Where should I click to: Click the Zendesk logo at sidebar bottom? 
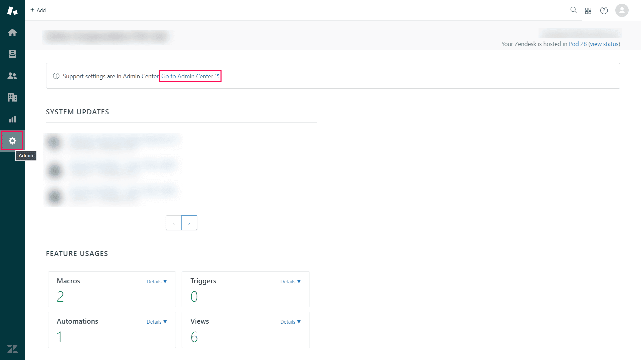point(12,349)
